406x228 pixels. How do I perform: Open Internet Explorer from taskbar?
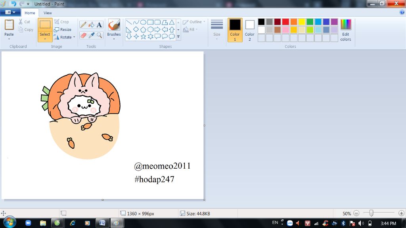click(x=73, y=223)
